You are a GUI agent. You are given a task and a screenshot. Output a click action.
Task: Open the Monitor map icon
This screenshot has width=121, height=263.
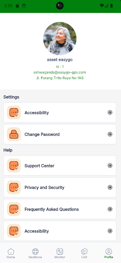point(60,251)
